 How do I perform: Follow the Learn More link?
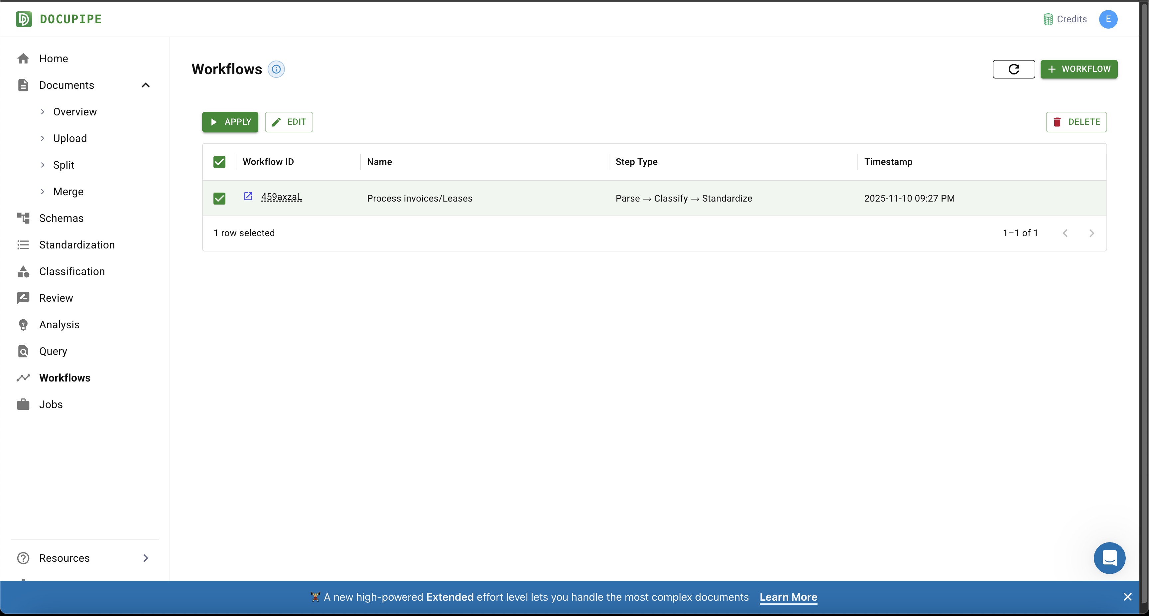pyautogui.click(x=788, y=597)
